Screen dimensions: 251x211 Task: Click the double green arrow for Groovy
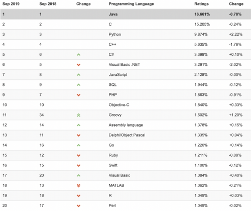tap(78, 115)
